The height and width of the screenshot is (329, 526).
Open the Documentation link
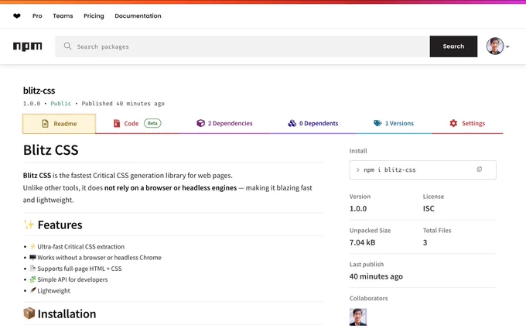pyautogui.click(x=138, y=15)
